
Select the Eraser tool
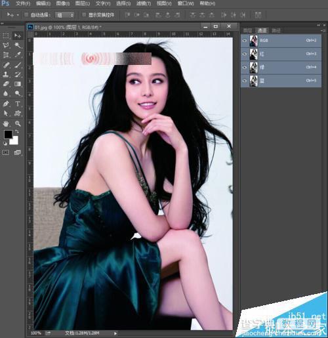point(6,84)
